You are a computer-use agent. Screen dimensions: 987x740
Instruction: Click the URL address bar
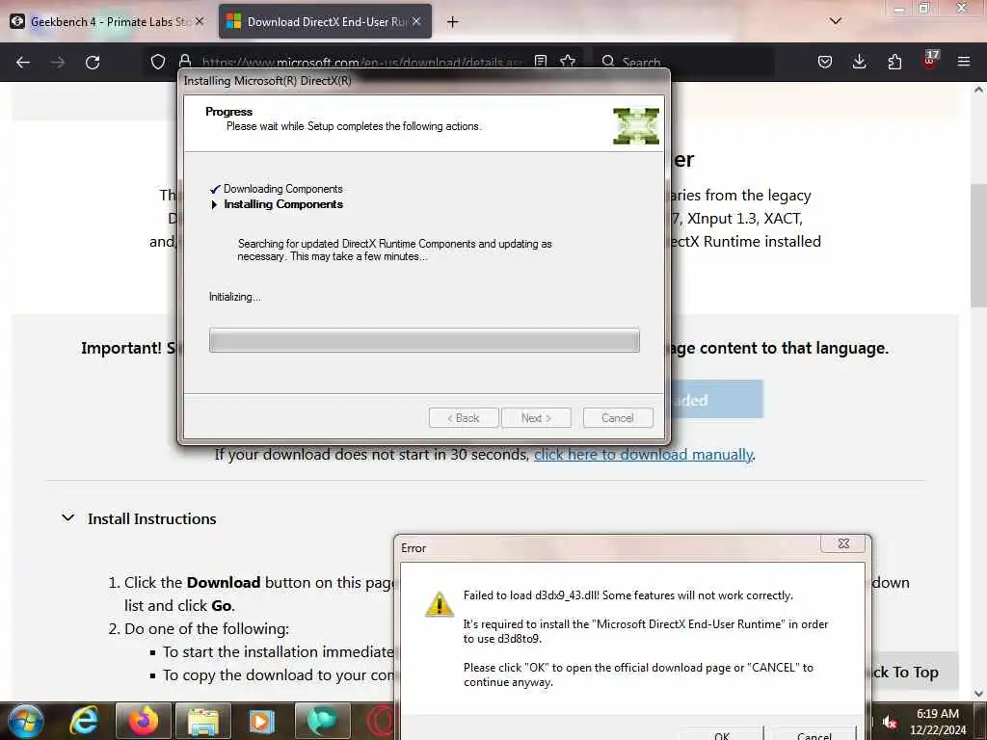click(x=362, y=63)
